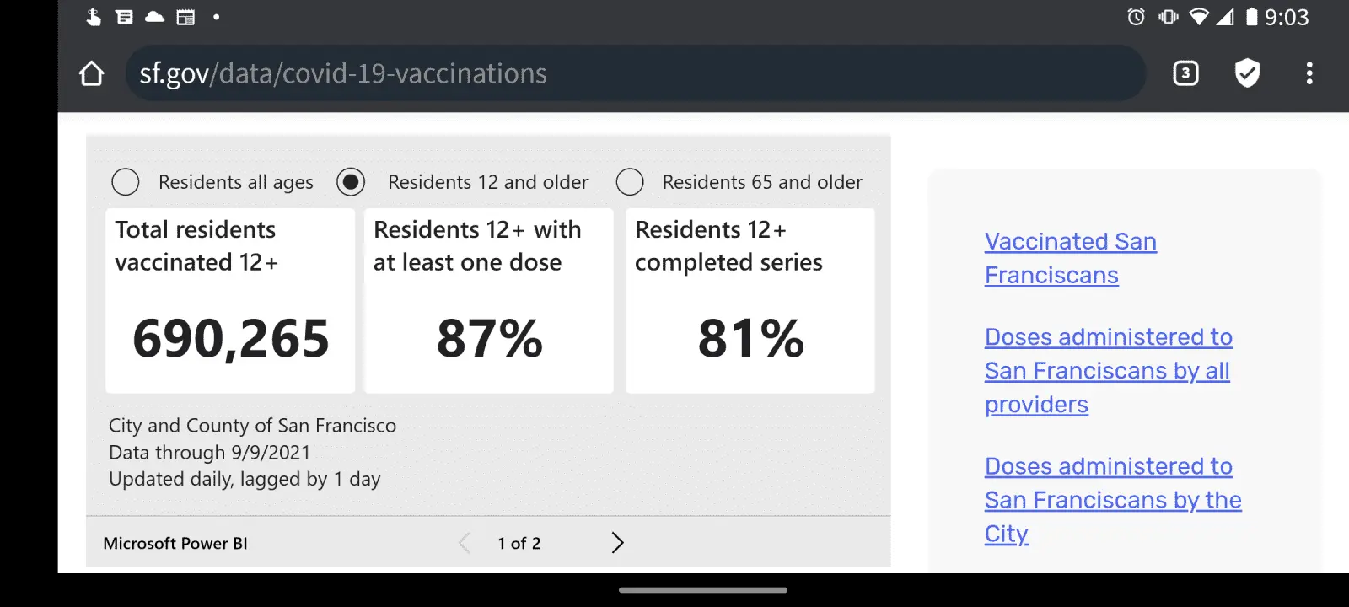Select Residents all ages radio button
The width and height of the screenshot is (1349, 607).
pyautogui.click(x=126, y=182)
